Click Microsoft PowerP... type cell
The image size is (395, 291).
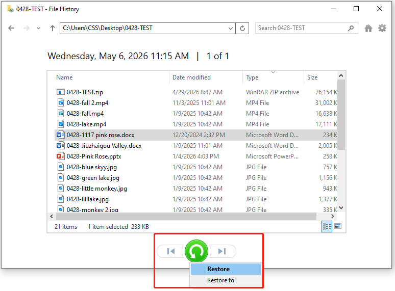pyautogui.click(x=272, y=156)
